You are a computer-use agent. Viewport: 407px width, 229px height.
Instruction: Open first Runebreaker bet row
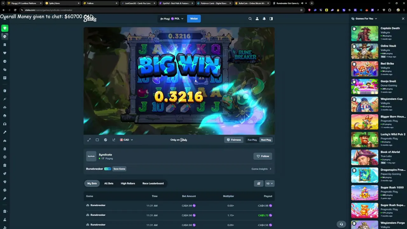tap(179, 205)
